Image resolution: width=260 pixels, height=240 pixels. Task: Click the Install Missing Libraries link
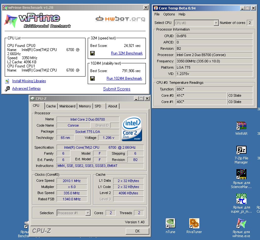[x=29, y=81]
